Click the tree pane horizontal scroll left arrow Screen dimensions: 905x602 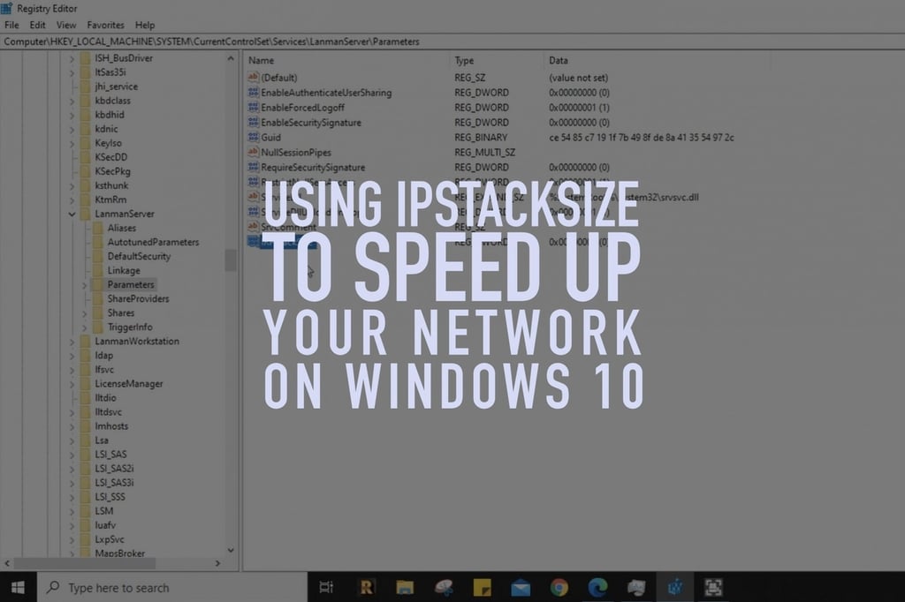tap(7, 563)
